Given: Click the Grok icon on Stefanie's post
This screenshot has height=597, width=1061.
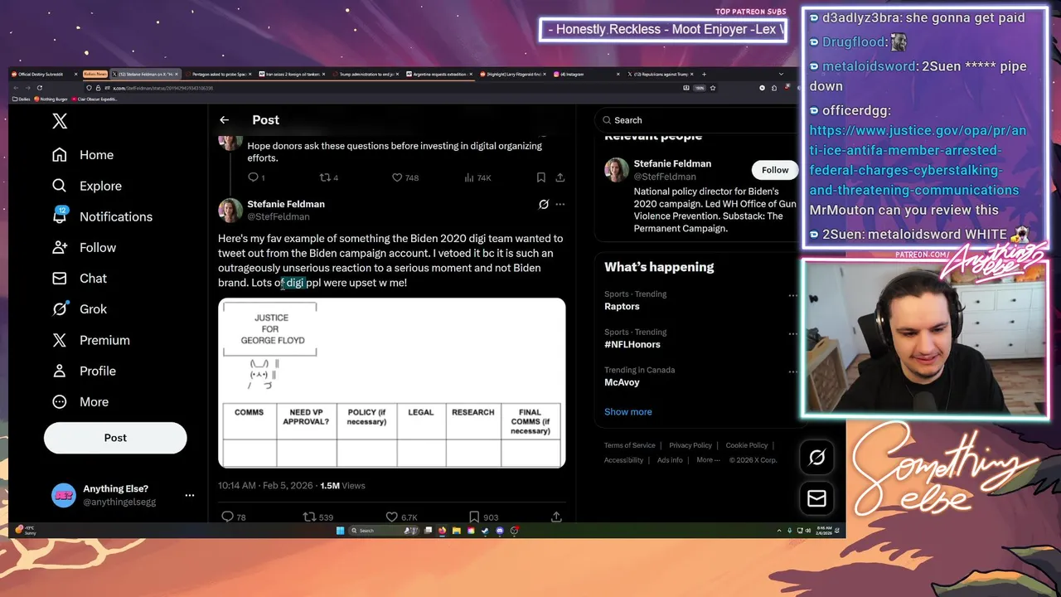Looking at the screenshot, I should tap(544, 204).
